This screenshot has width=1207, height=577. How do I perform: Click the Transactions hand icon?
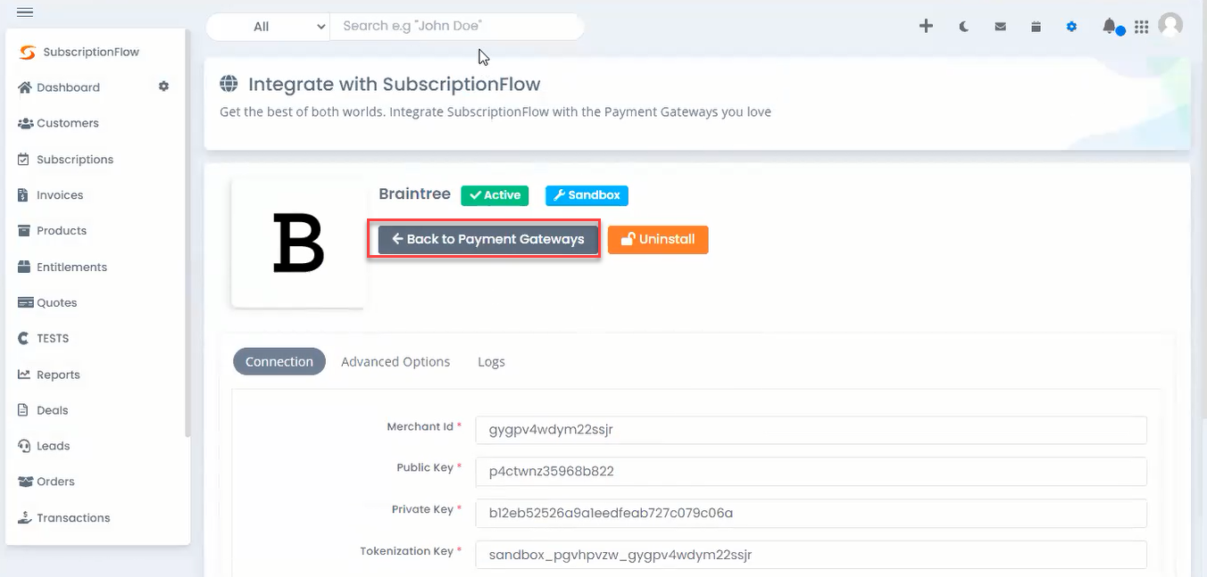(25, 517)
